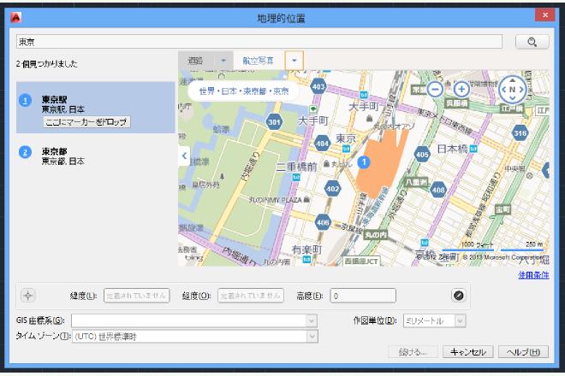This screenshot has width=565, height=376.
Task: Click route shield 316 on map
Action: [520, 133]
